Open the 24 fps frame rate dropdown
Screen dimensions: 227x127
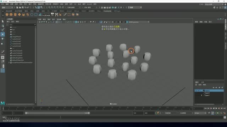point(200,113)
